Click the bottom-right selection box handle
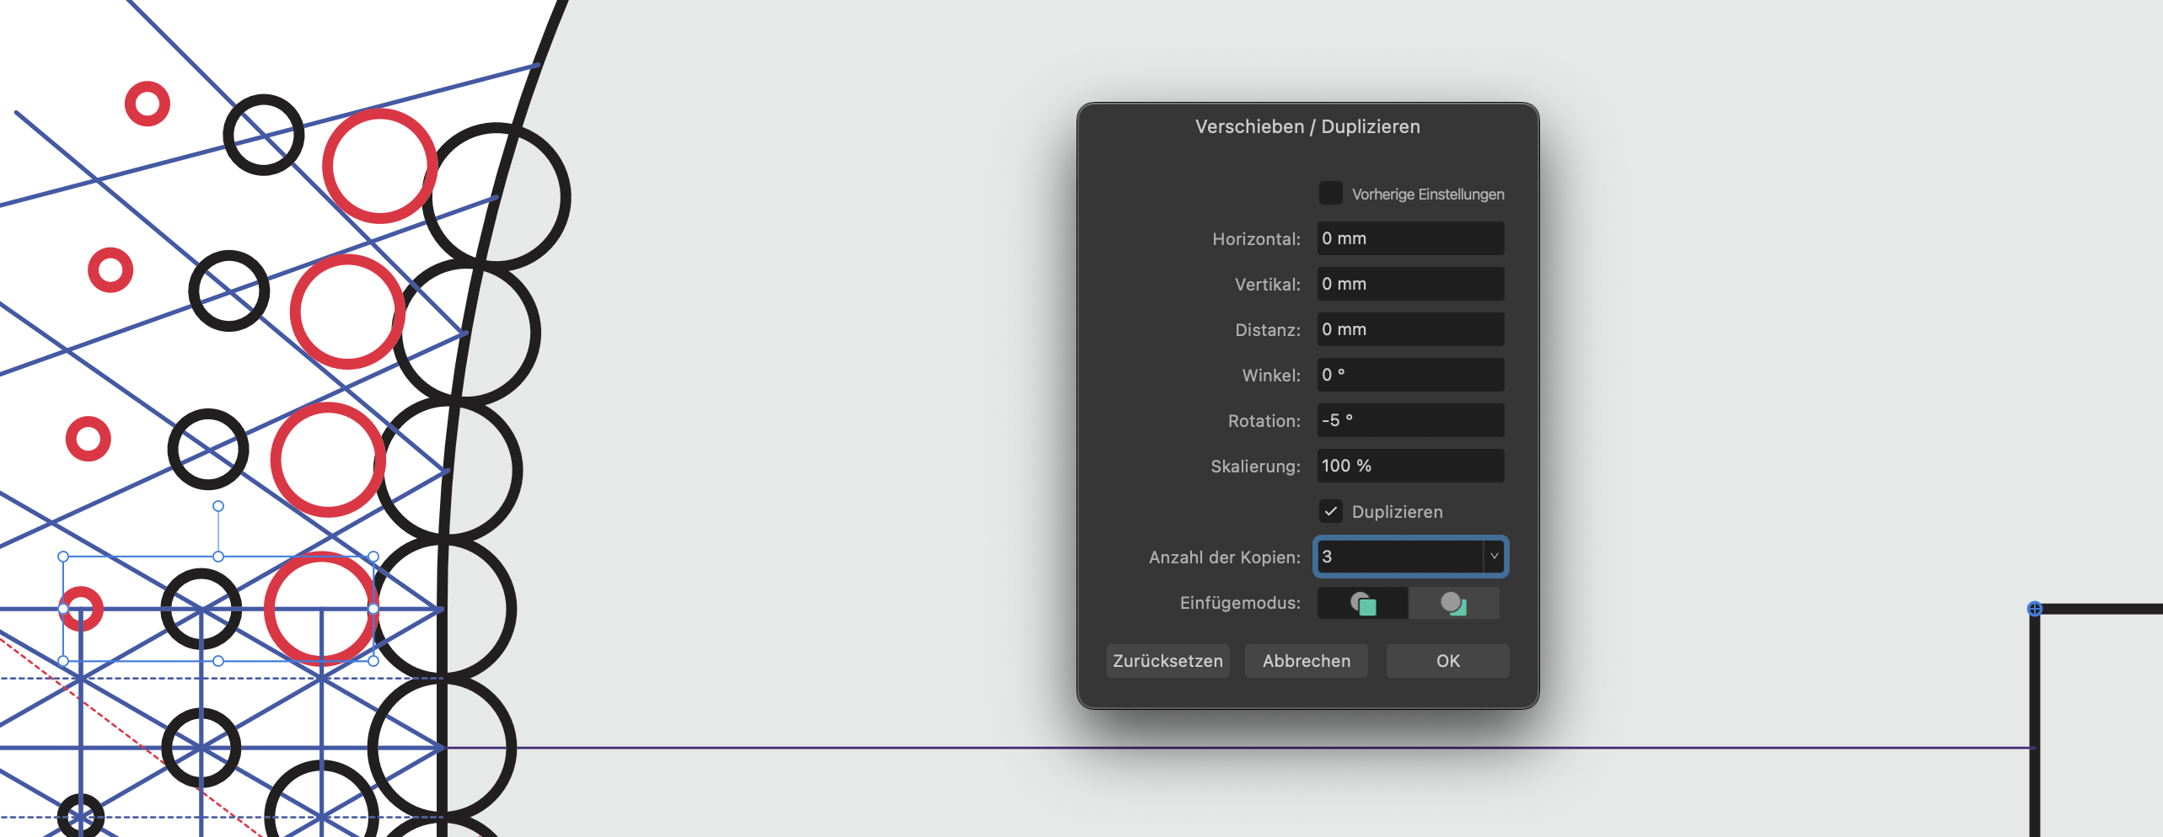The height and width of the screenshot is (837, 2163). (x=373, y=661)
